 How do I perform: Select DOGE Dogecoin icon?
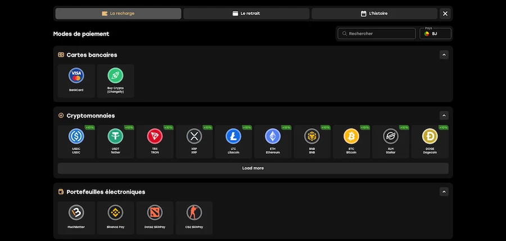430,136
